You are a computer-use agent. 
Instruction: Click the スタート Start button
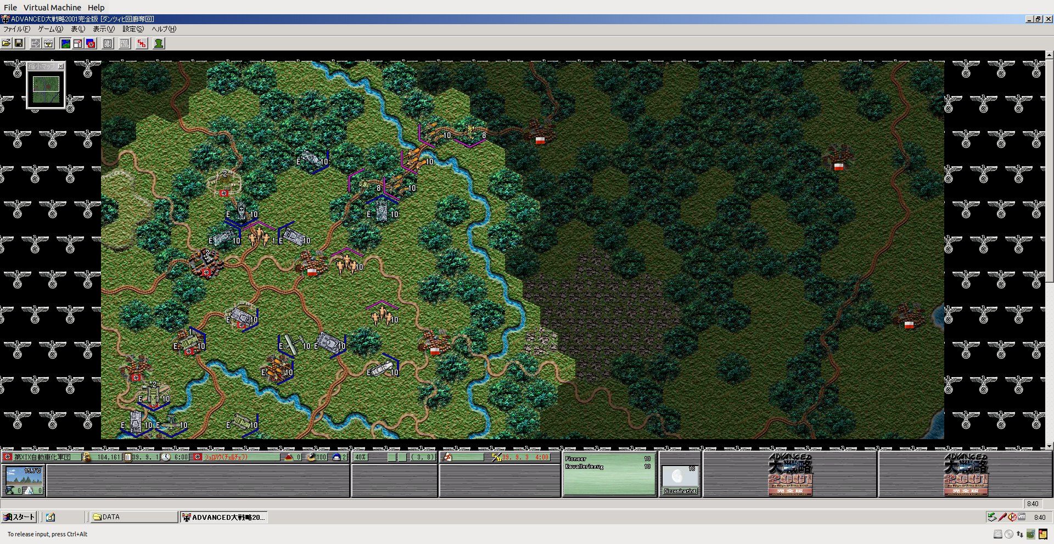[20, 517]
